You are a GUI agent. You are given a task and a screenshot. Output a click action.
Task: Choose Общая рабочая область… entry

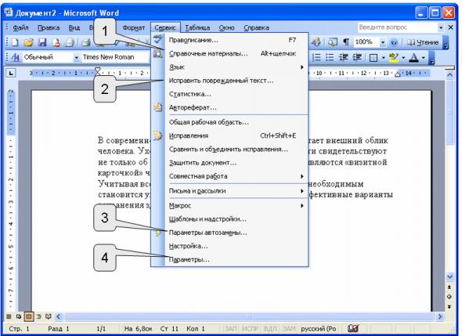229,122
